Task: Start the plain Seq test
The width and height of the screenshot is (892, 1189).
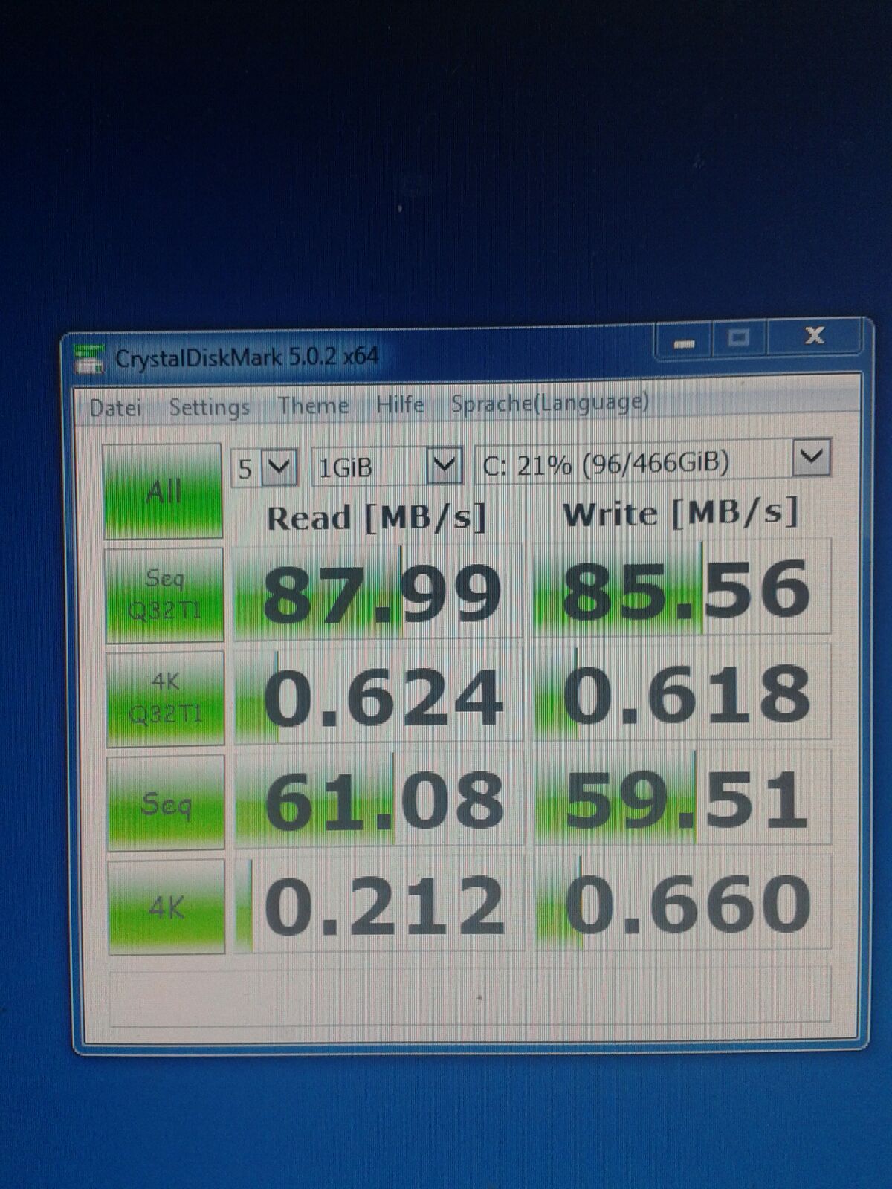Action: [x=166, y=803]
